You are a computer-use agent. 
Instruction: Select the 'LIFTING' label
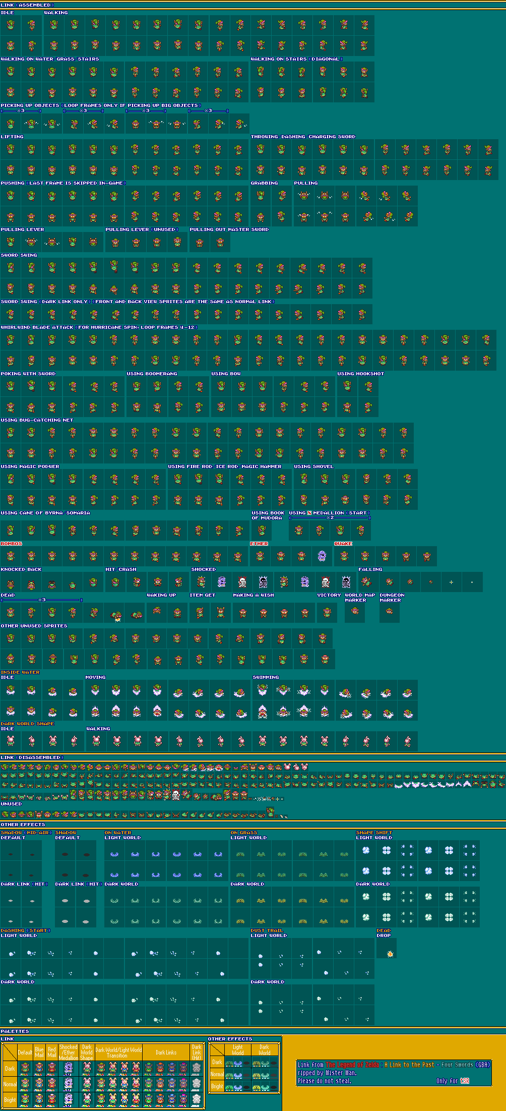pyautogui.click(x=12, y=137)
